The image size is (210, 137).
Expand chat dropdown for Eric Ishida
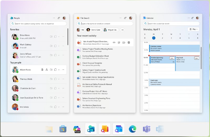tap(59, 107)
